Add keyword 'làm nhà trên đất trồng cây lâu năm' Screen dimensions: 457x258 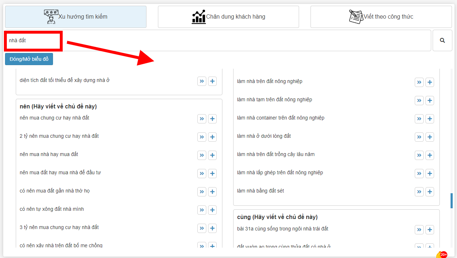point(430,155)
